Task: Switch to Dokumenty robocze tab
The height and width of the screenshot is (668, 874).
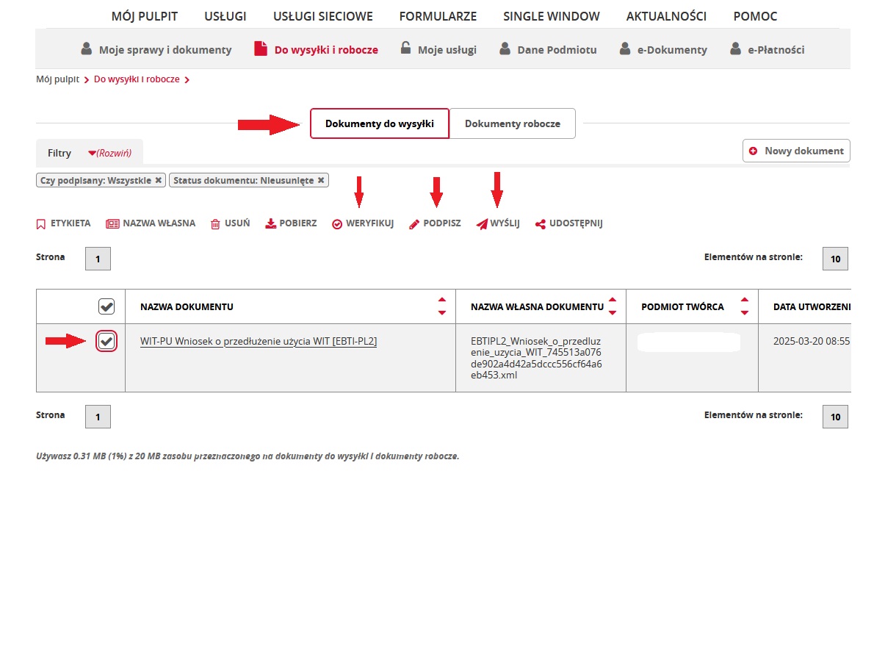Action: point(512,123)
